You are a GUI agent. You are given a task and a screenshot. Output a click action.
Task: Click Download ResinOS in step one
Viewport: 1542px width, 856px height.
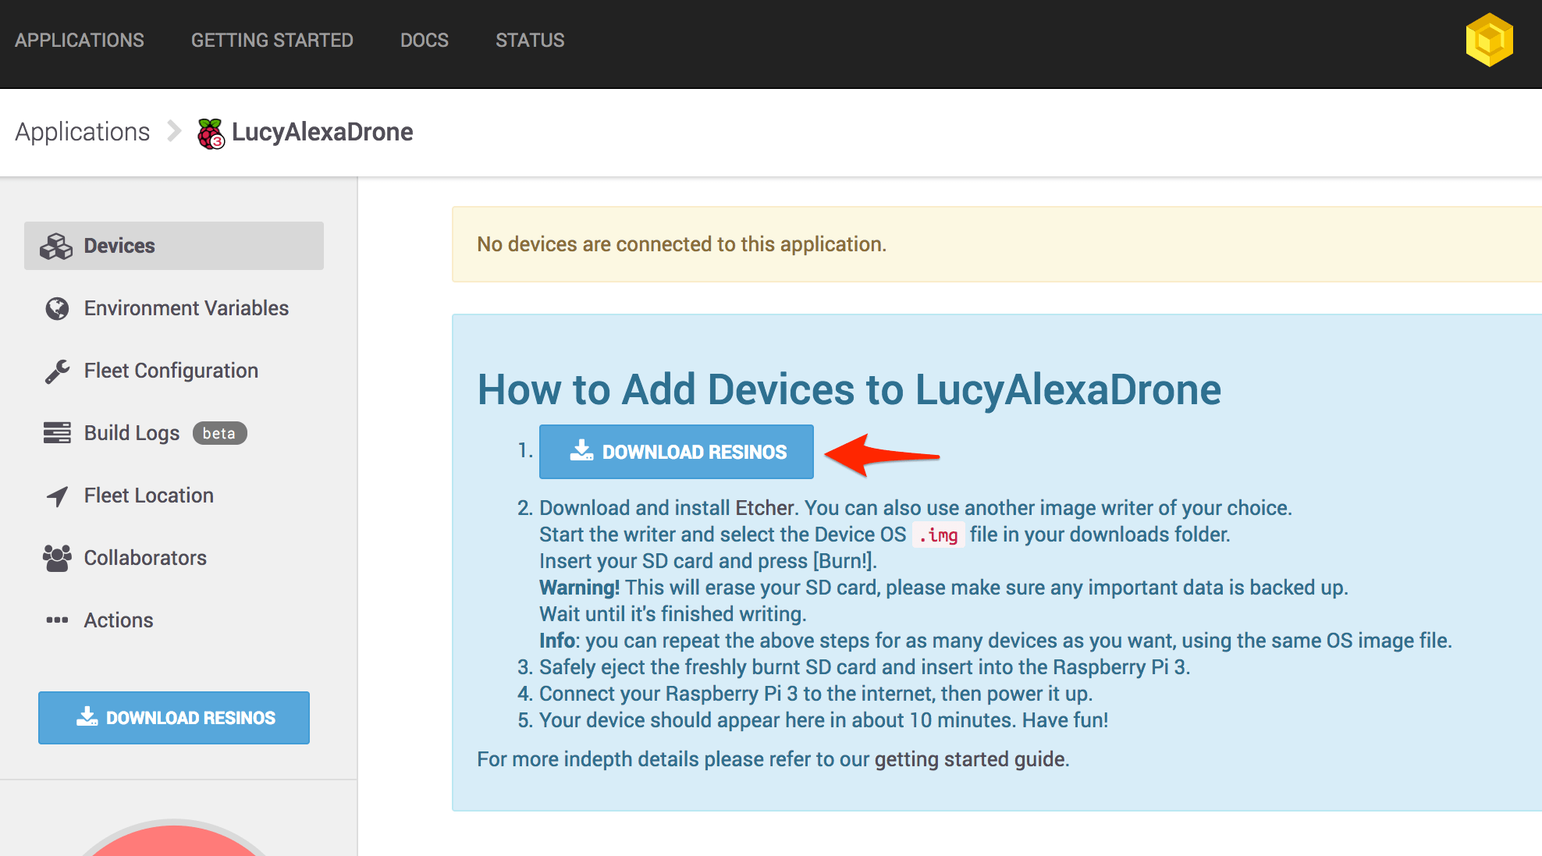click(x=676, y=452)
